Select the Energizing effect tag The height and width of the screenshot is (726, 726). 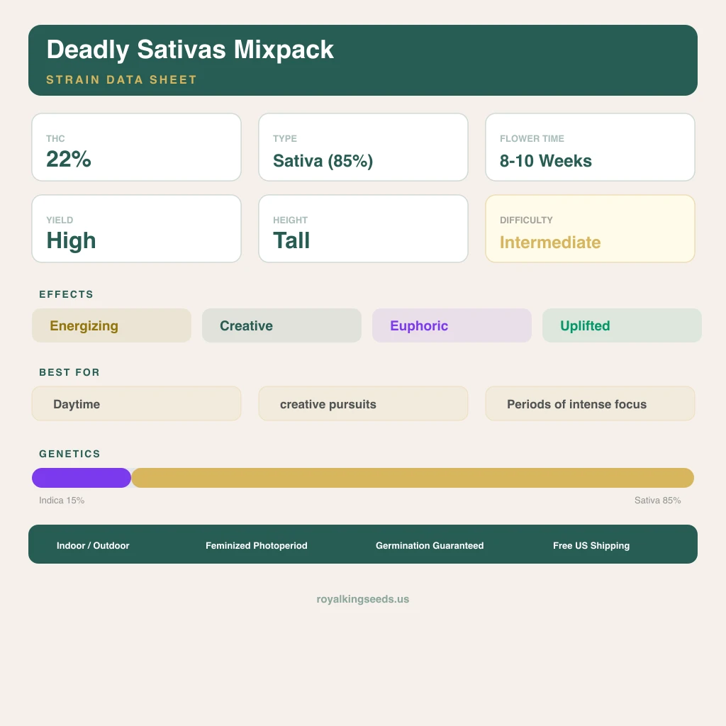click(x=111, y=325)
